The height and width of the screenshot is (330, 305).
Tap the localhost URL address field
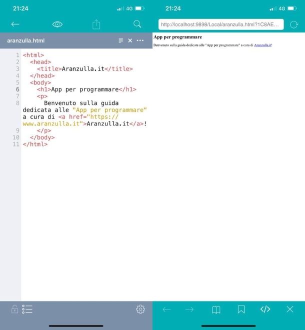220,24
